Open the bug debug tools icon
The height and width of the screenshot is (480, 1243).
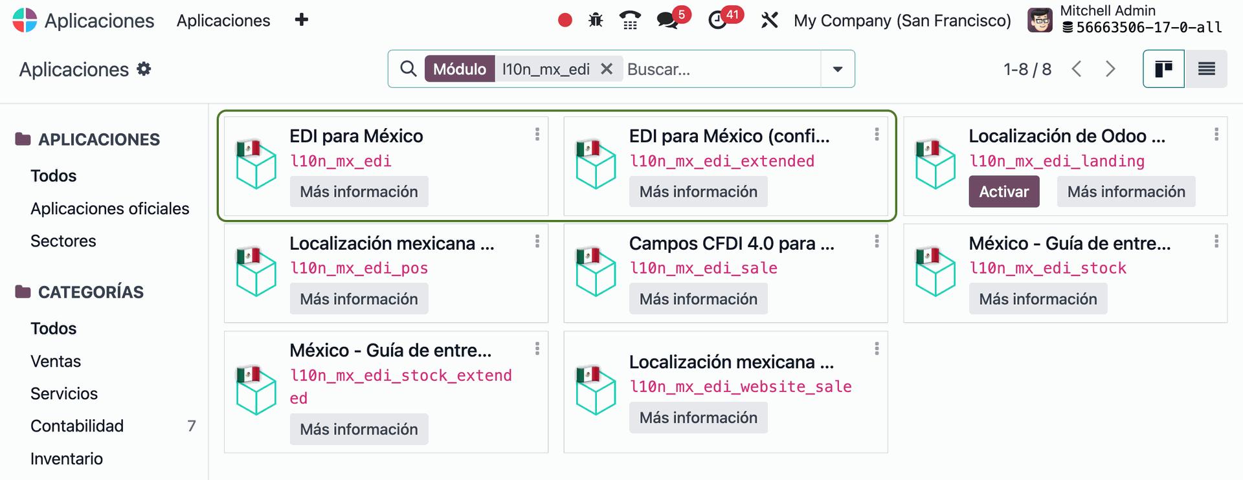click(x=596, y=21)
